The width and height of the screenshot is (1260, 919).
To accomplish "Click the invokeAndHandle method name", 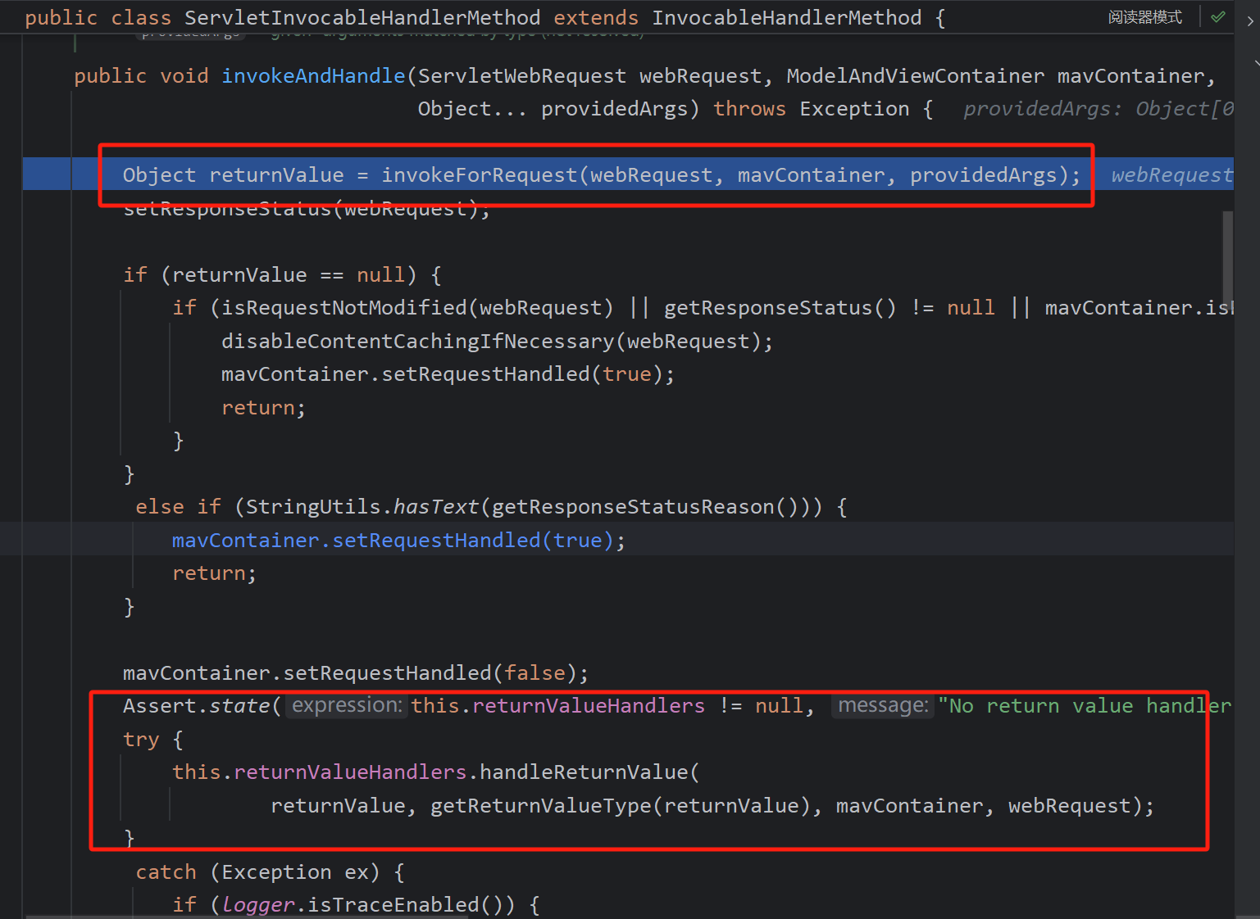I will pyautogui.click(x=313, y=76).
